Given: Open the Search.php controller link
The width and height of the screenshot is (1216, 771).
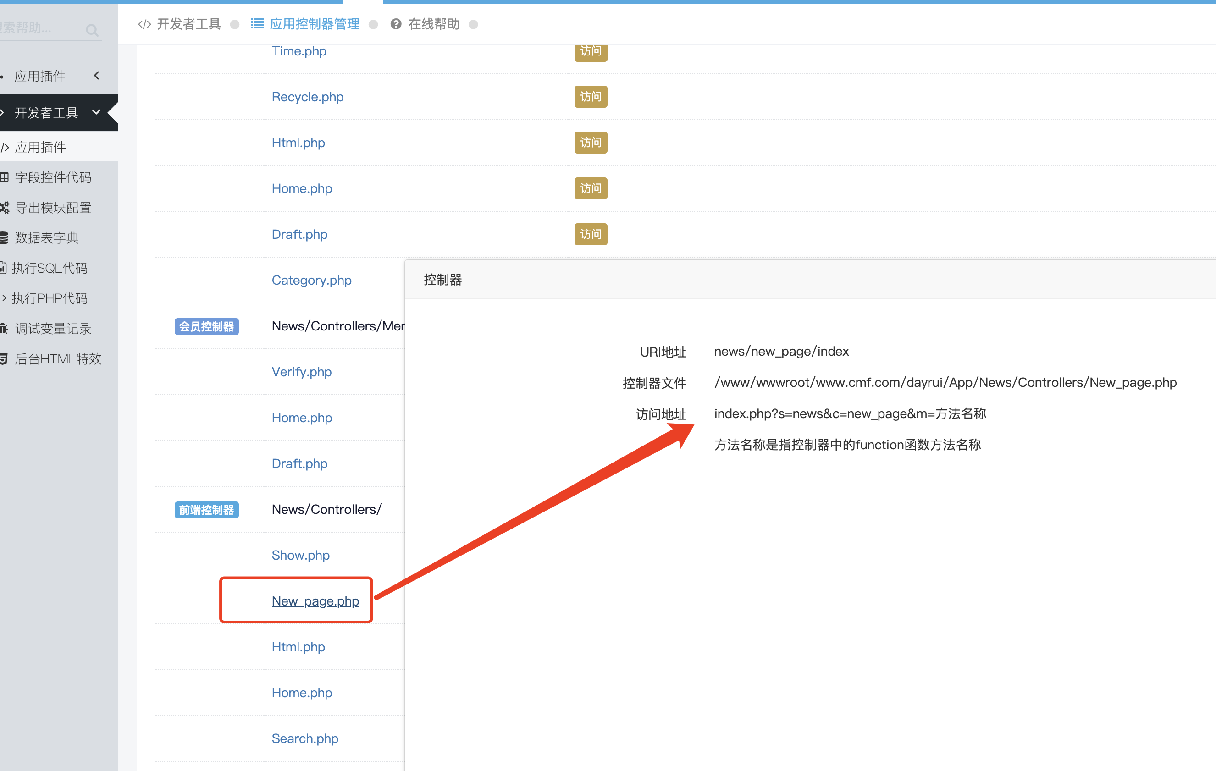Looking at the screenshot, I should click(x=305, y=738).
